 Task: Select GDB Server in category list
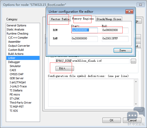click(x=16, y=78)
